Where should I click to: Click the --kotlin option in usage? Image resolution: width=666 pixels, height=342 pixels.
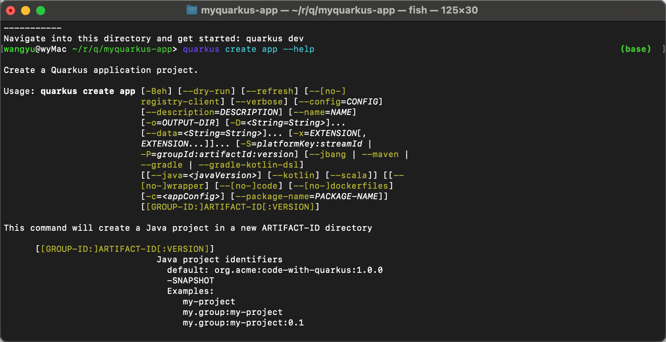tap(293, 176)
